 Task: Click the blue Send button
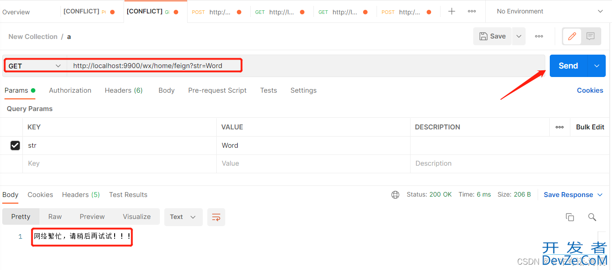(568, 66)
